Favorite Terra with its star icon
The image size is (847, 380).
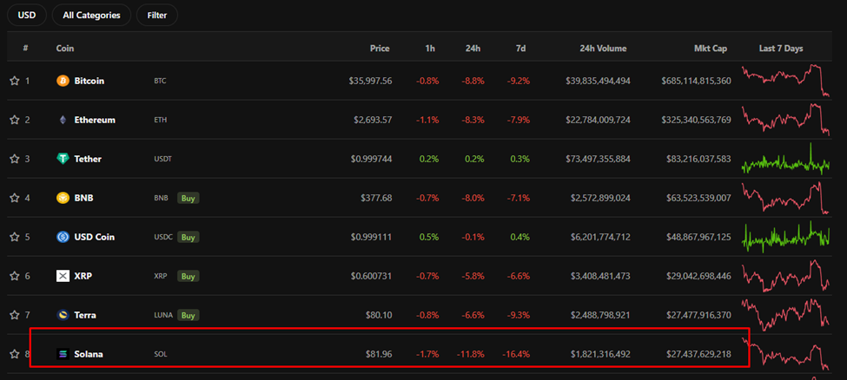[15, 315]
